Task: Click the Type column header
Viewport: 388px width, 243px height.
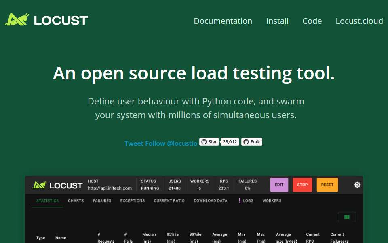Action: 40,238
